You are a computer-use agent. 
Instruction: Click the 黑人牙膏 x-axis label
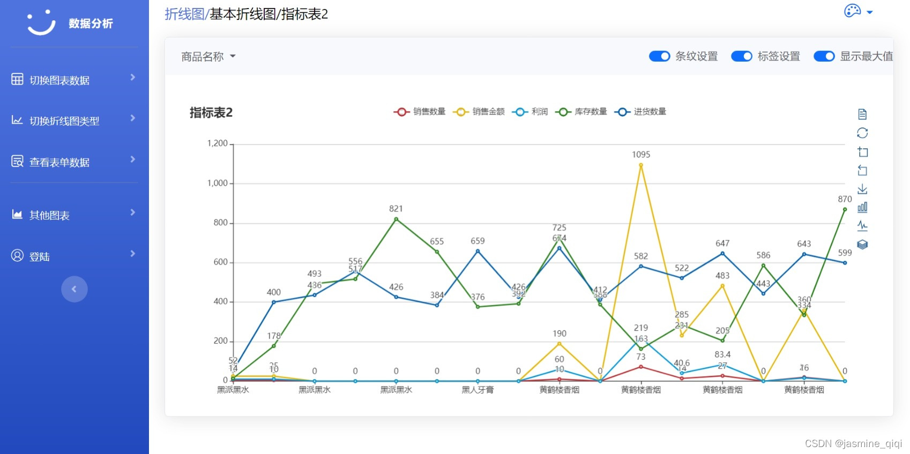[x=478, y=390]
